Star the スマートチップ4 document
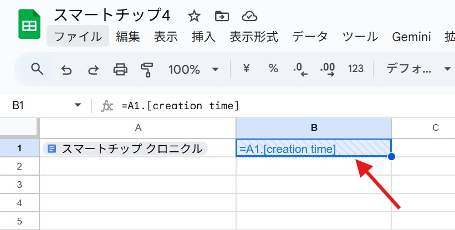Screen dimensions: 455x230 tap(194, 16)
